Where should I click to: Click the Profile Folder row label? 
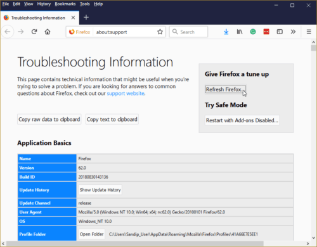pos(47,233)
